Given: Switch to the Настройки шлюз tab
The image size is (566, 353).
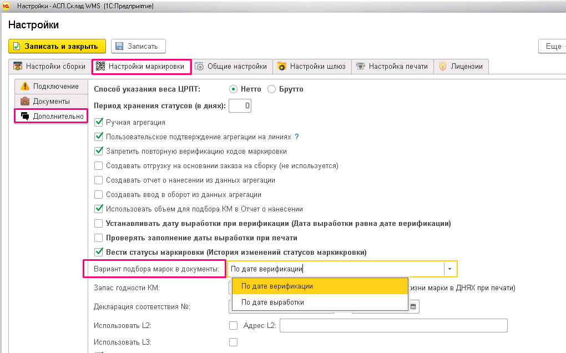Looking at the screenshot, I should pyautogui.click(x=312, y=67).
